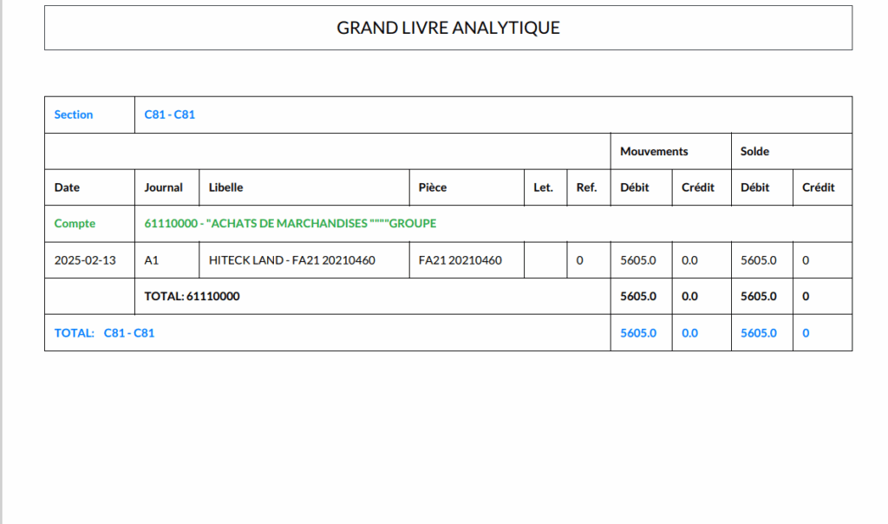
Task: Click the TOTAL: 61110000 subtotal label
Action: coord(192,297)
